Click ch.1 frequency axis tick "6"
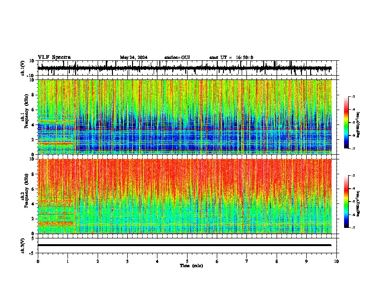The width and height of the screenshot is (379, 293). [x=33, y=110]
